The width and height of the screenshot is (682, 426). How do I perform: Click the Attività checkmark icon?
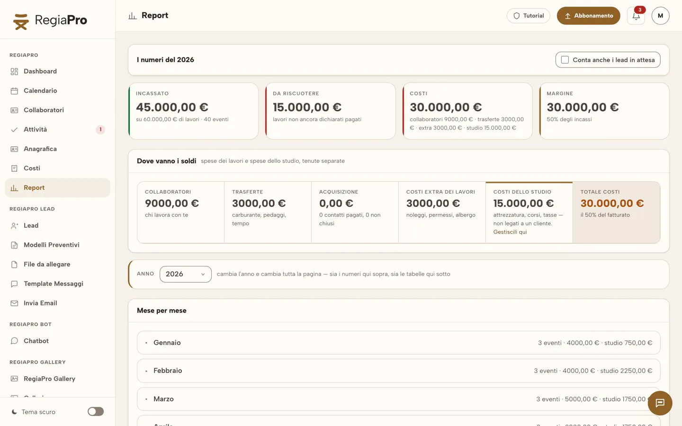[14, 130]
